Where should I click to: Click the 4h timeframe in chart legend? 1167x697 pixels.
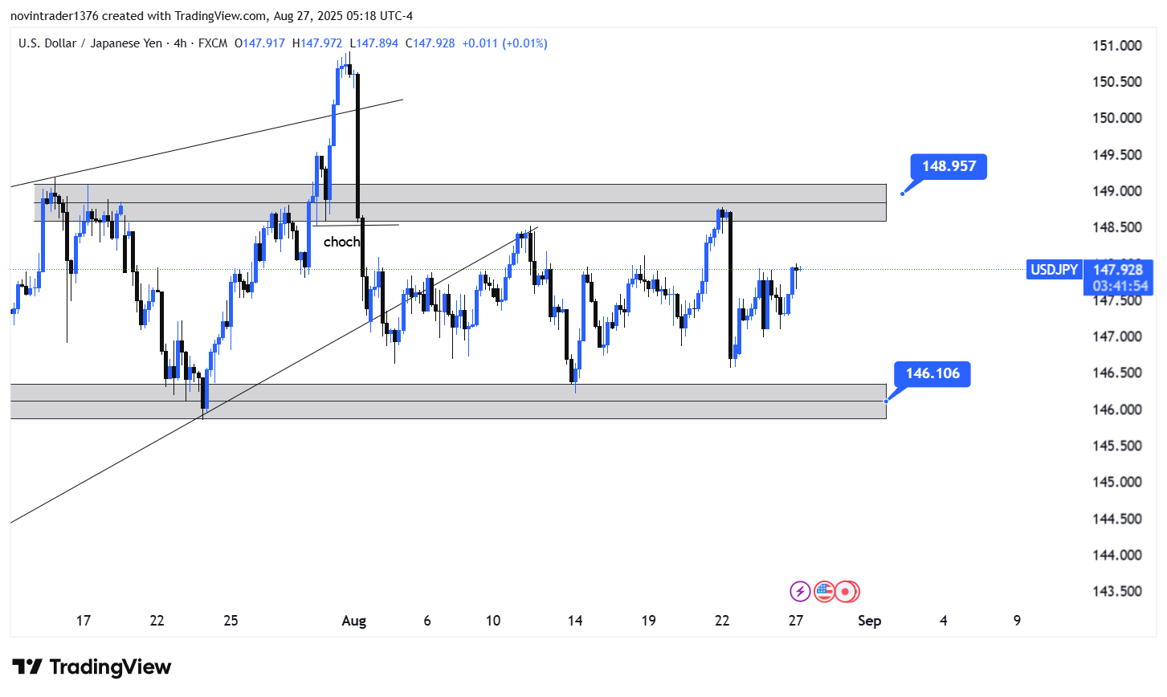point(180,43)
